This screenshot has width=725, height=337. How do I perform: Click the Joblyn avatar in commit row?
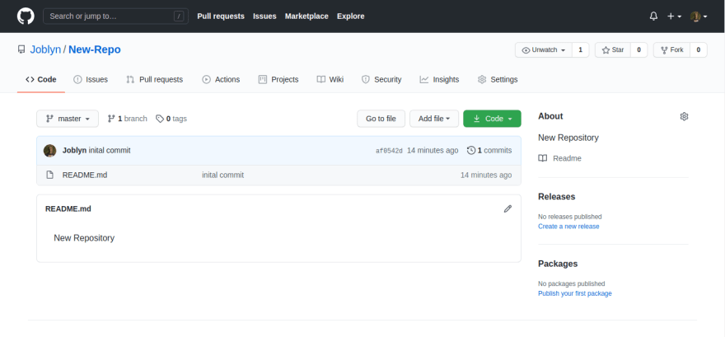50,151
